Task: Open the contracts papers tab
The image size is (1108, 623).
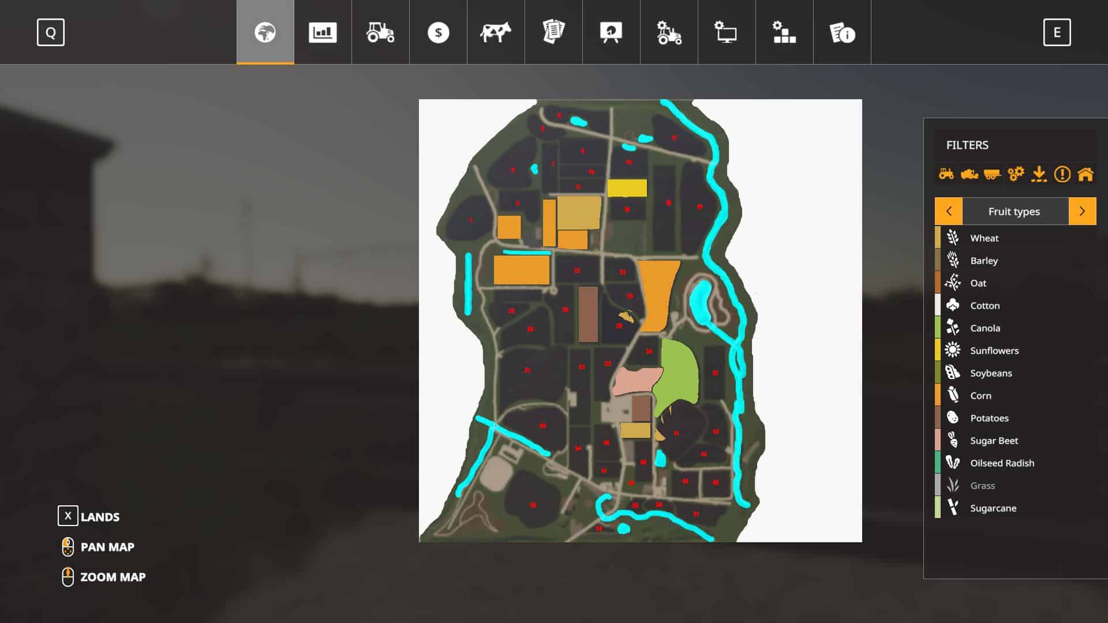Action: pos(553,32)
